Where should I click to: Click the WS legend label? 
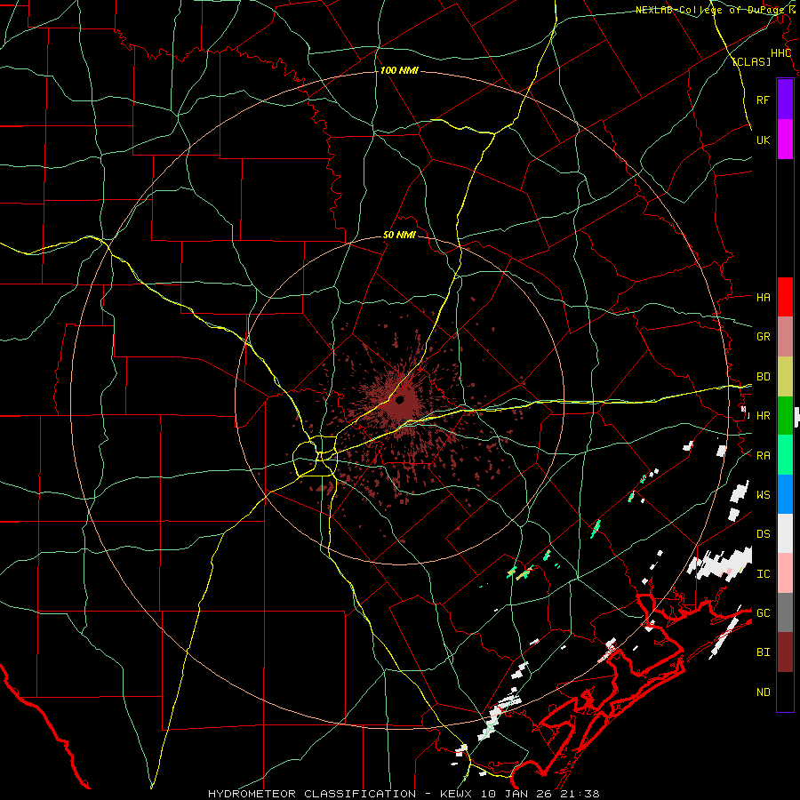[x=763, y=494]
